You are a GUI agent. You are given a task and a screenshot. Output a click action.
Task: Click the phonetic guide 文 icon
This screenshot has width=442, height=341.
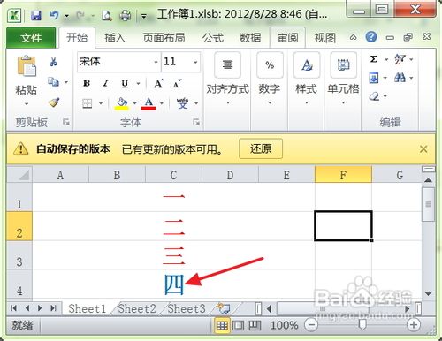[x=182, y=103]
